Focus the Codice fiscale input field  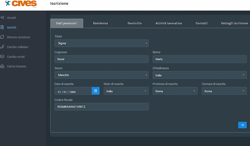[x=101, y=107]
